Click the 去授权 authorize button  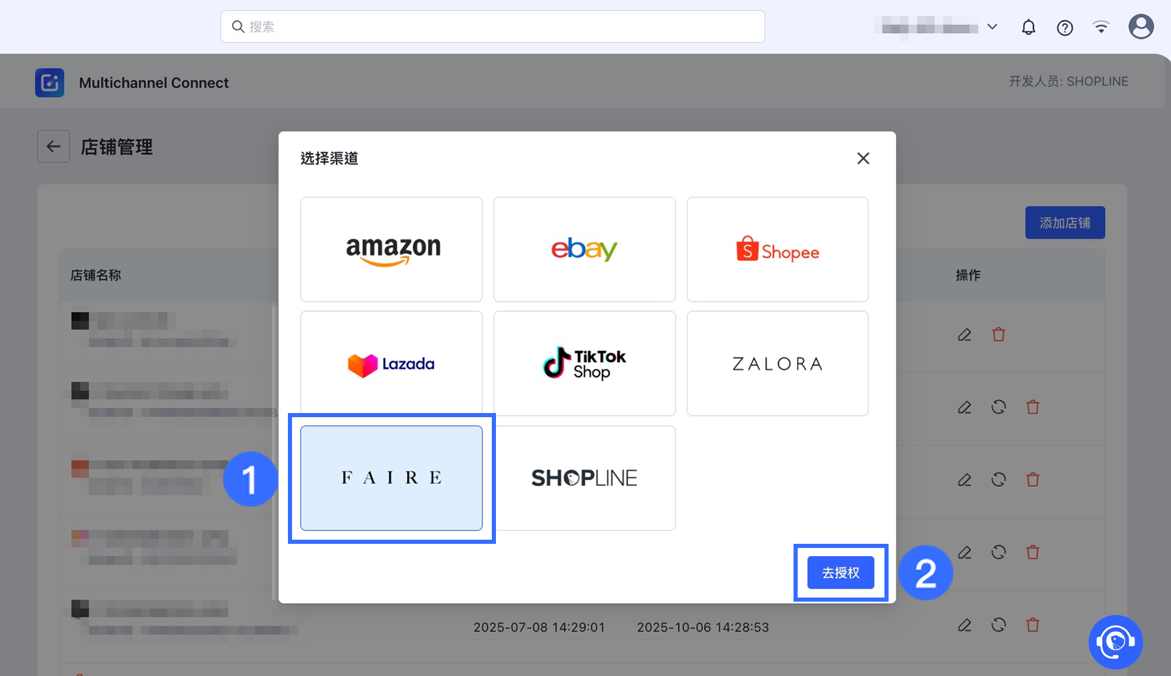[840, 573]
